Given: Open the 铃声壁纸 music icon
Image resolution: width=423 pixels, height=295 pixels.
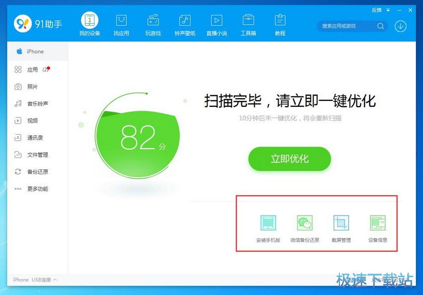Looking at the screenshot, I should [x=185, y=20].
